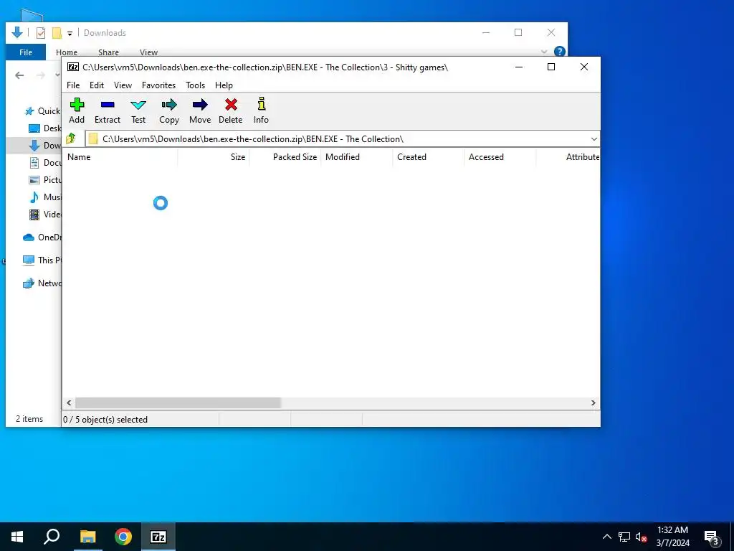Open the Help menu in 7-Zip
Image resolution: width=734 pixels, height=551 pixels.
coord(224,85)
